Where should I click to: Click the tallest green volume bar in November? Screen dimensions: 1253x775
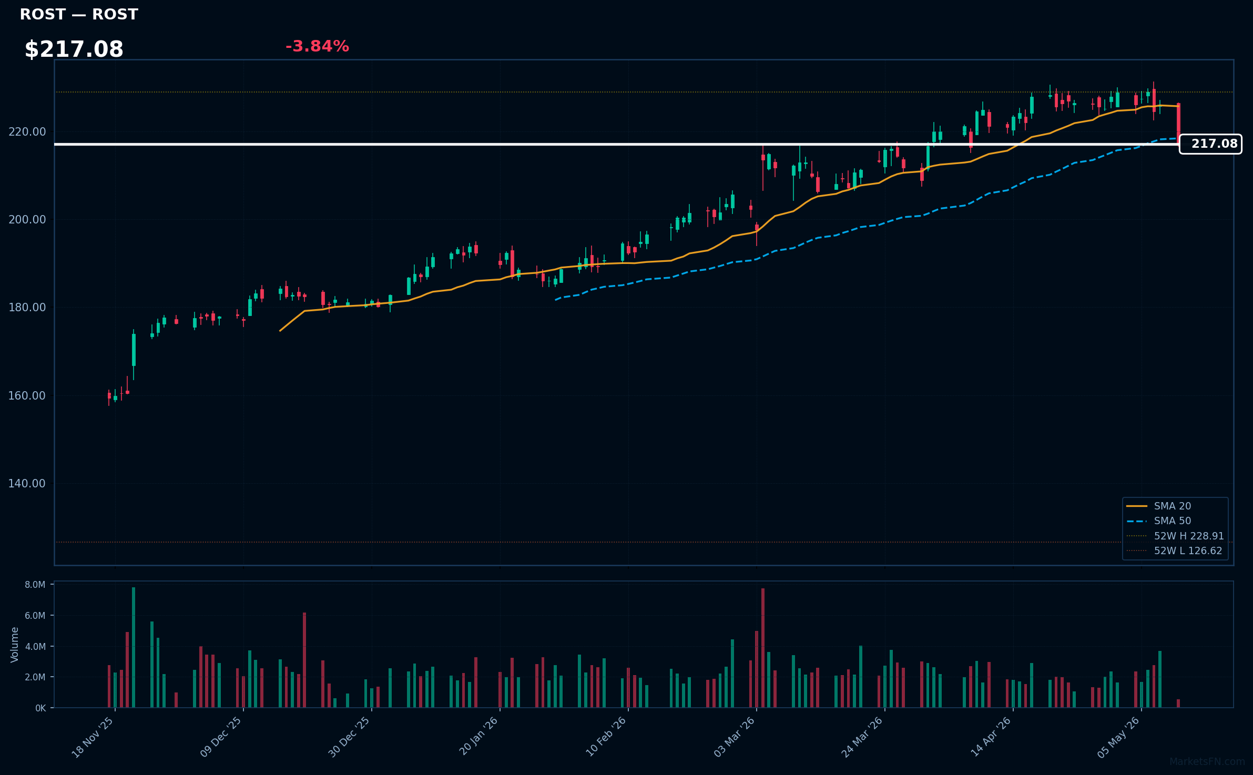coord(134,647)
